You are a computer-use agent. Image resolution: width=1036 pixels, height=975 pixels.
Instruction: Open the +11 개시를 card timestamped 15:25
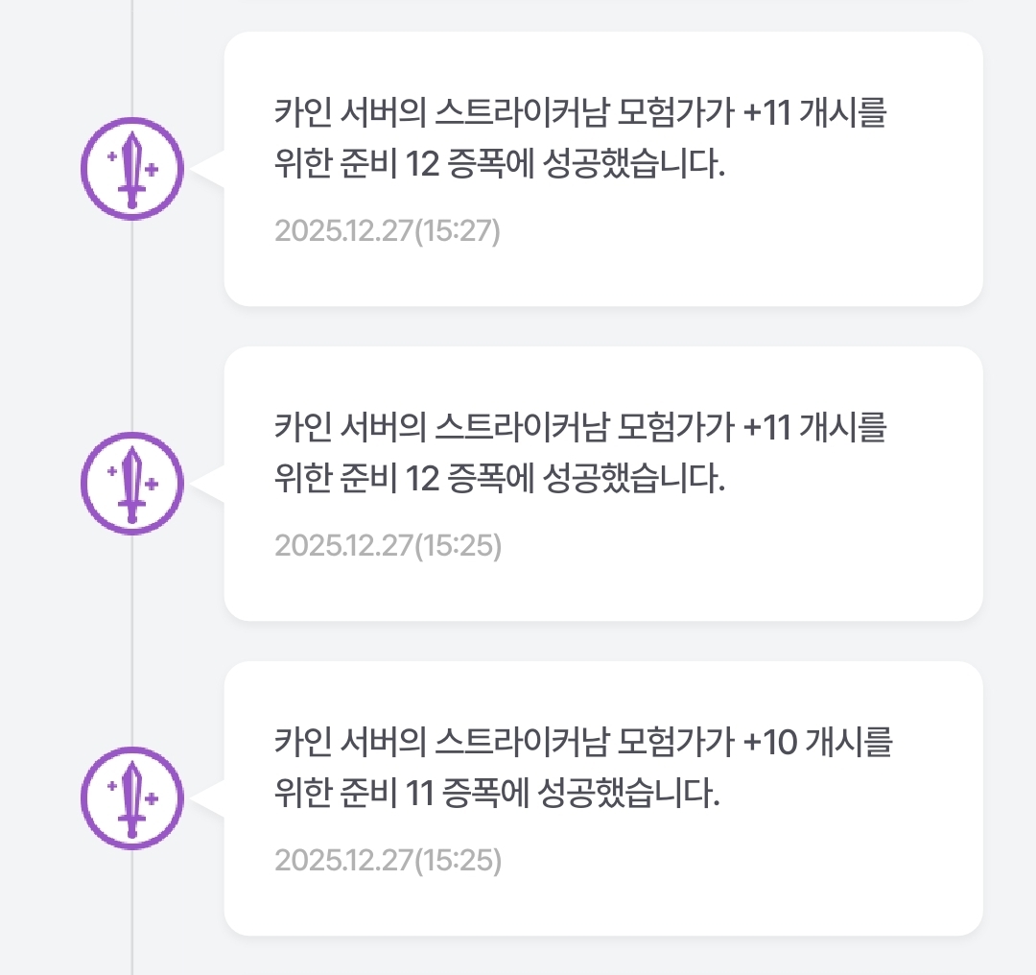602,484
